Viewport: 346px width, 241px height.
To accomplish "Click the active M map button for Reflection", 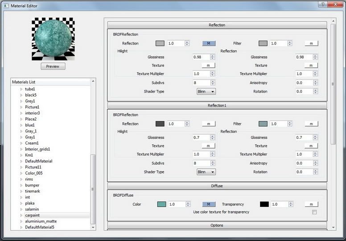I will [x=209, y=44].
